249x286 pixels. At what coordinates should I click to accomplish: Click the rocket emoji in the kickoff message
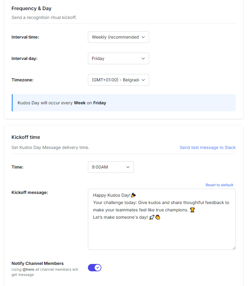click(x=152, y=217)
